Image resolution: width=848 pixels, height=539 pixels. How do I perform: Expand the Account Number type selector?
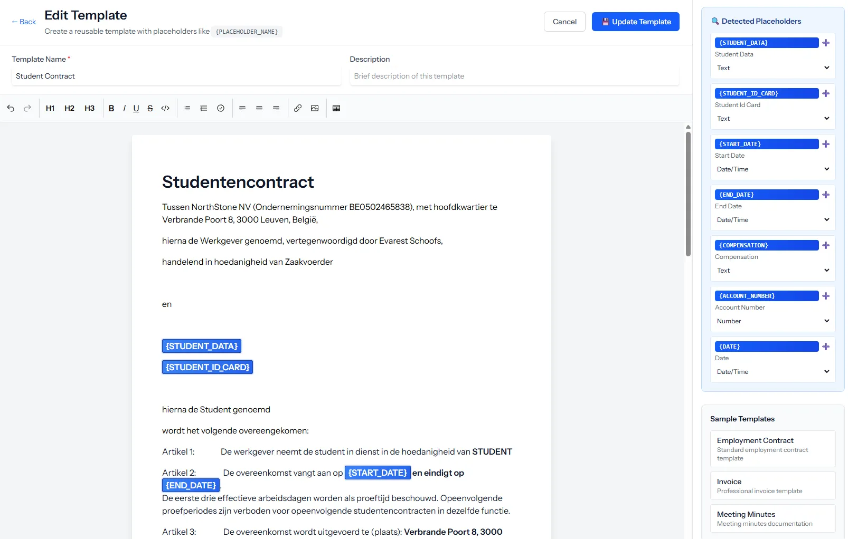(x=772, y=321)
